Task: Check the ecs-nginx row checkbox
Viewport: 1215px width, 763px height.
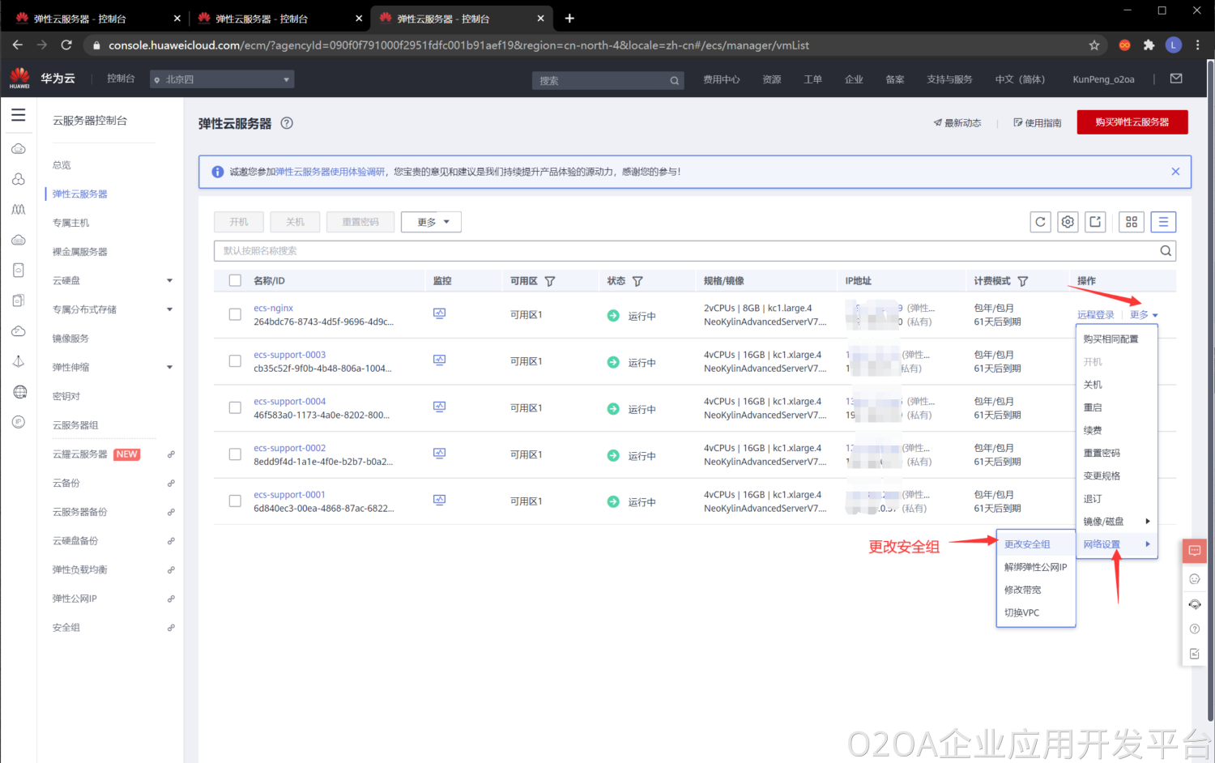Action: coord(235,314)
